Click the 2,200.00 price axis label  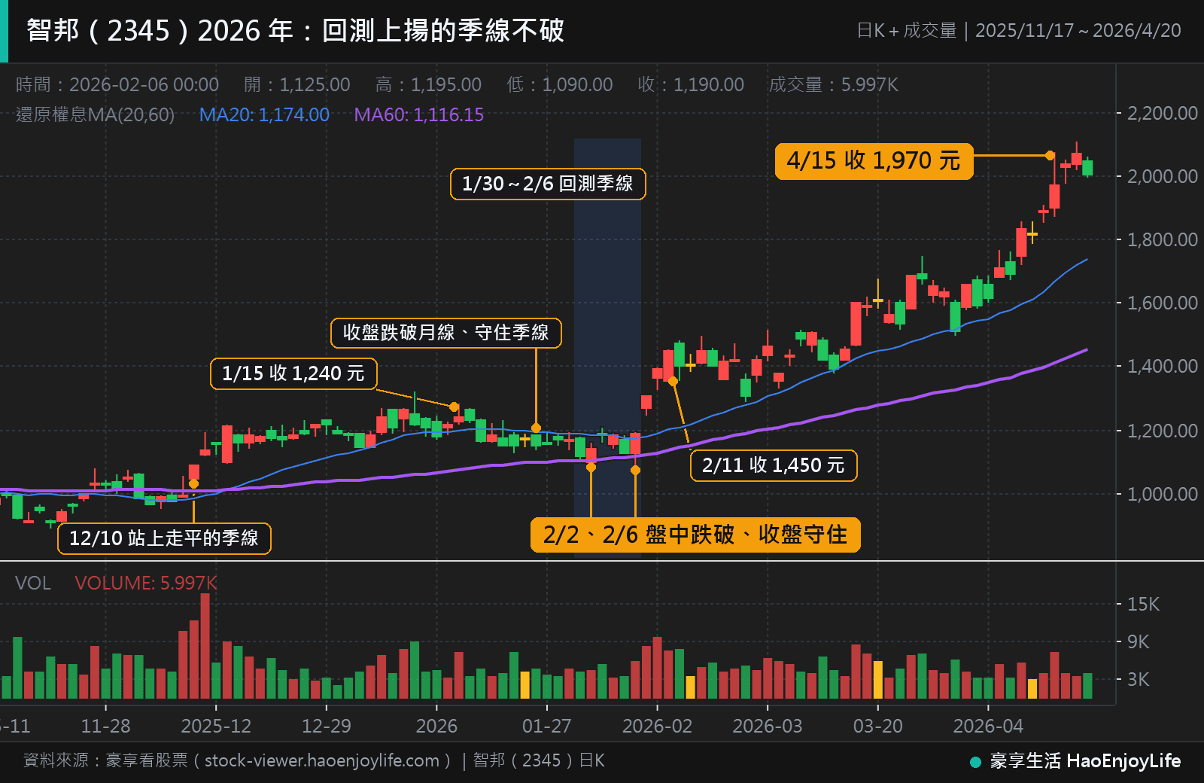[1162, 113]
